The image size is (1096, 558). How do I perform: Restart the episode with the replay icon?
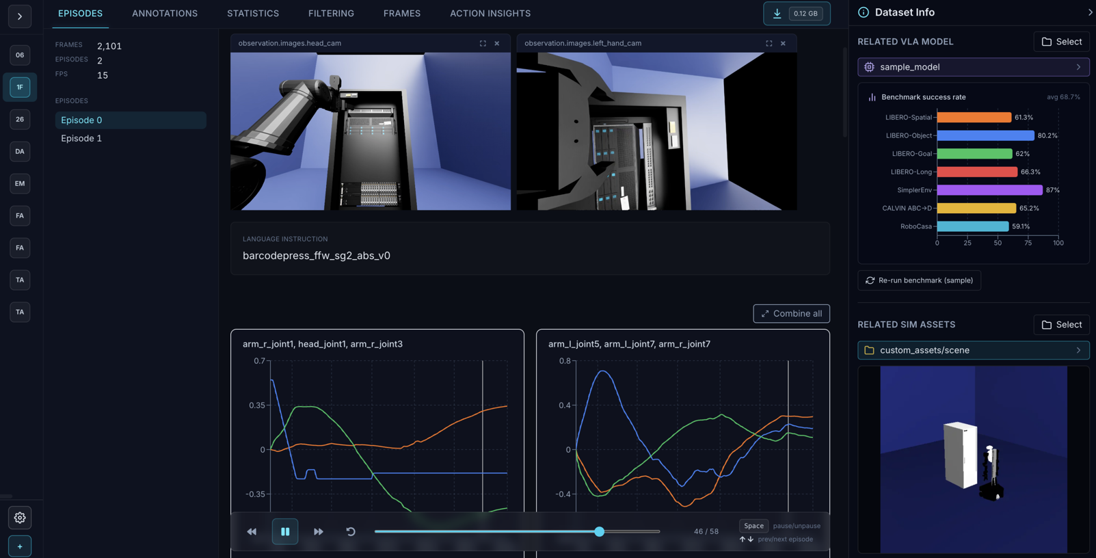351,531
